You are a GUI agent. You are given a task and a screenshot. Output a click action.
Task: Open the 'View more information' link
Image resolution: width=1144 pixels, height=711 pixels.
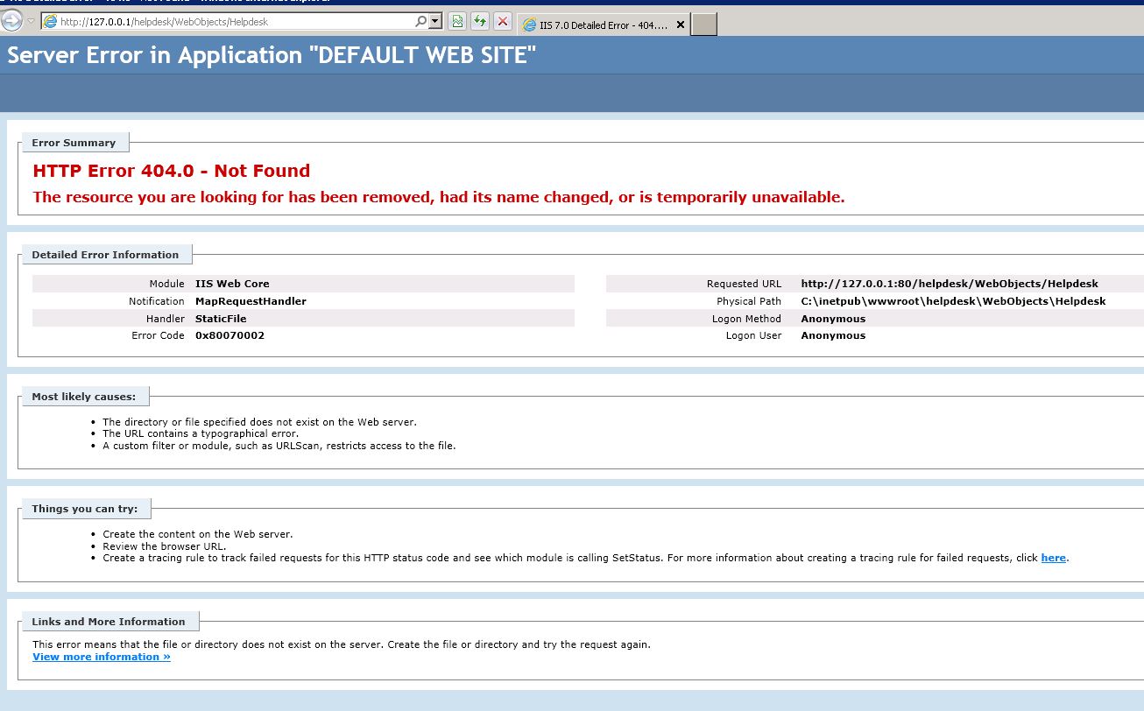pyautogui.click(x=102, y=657)
